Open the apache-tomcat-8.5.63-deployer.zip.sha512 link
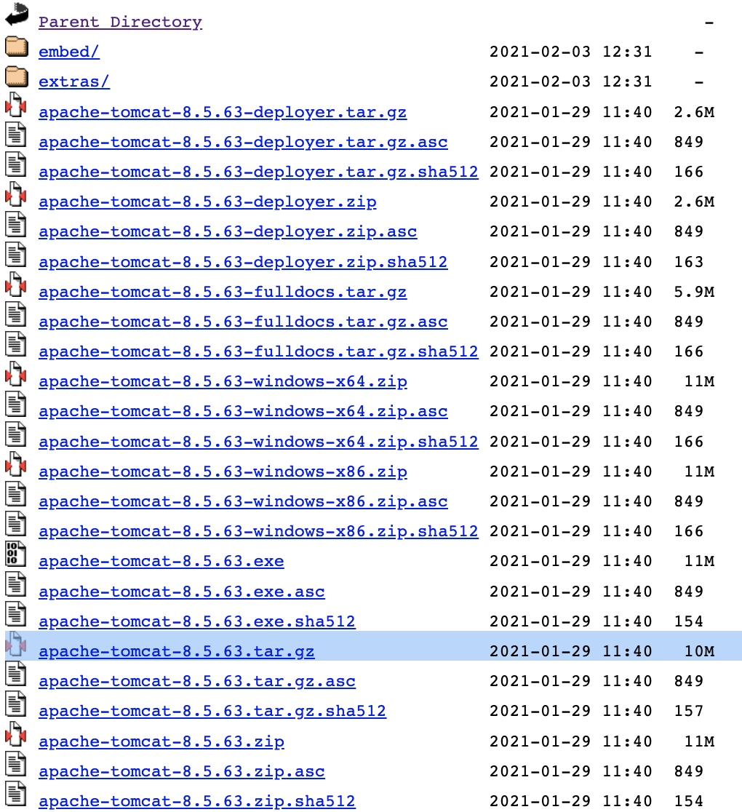Screen dimensions: 742x812 [x=243, y=262]
